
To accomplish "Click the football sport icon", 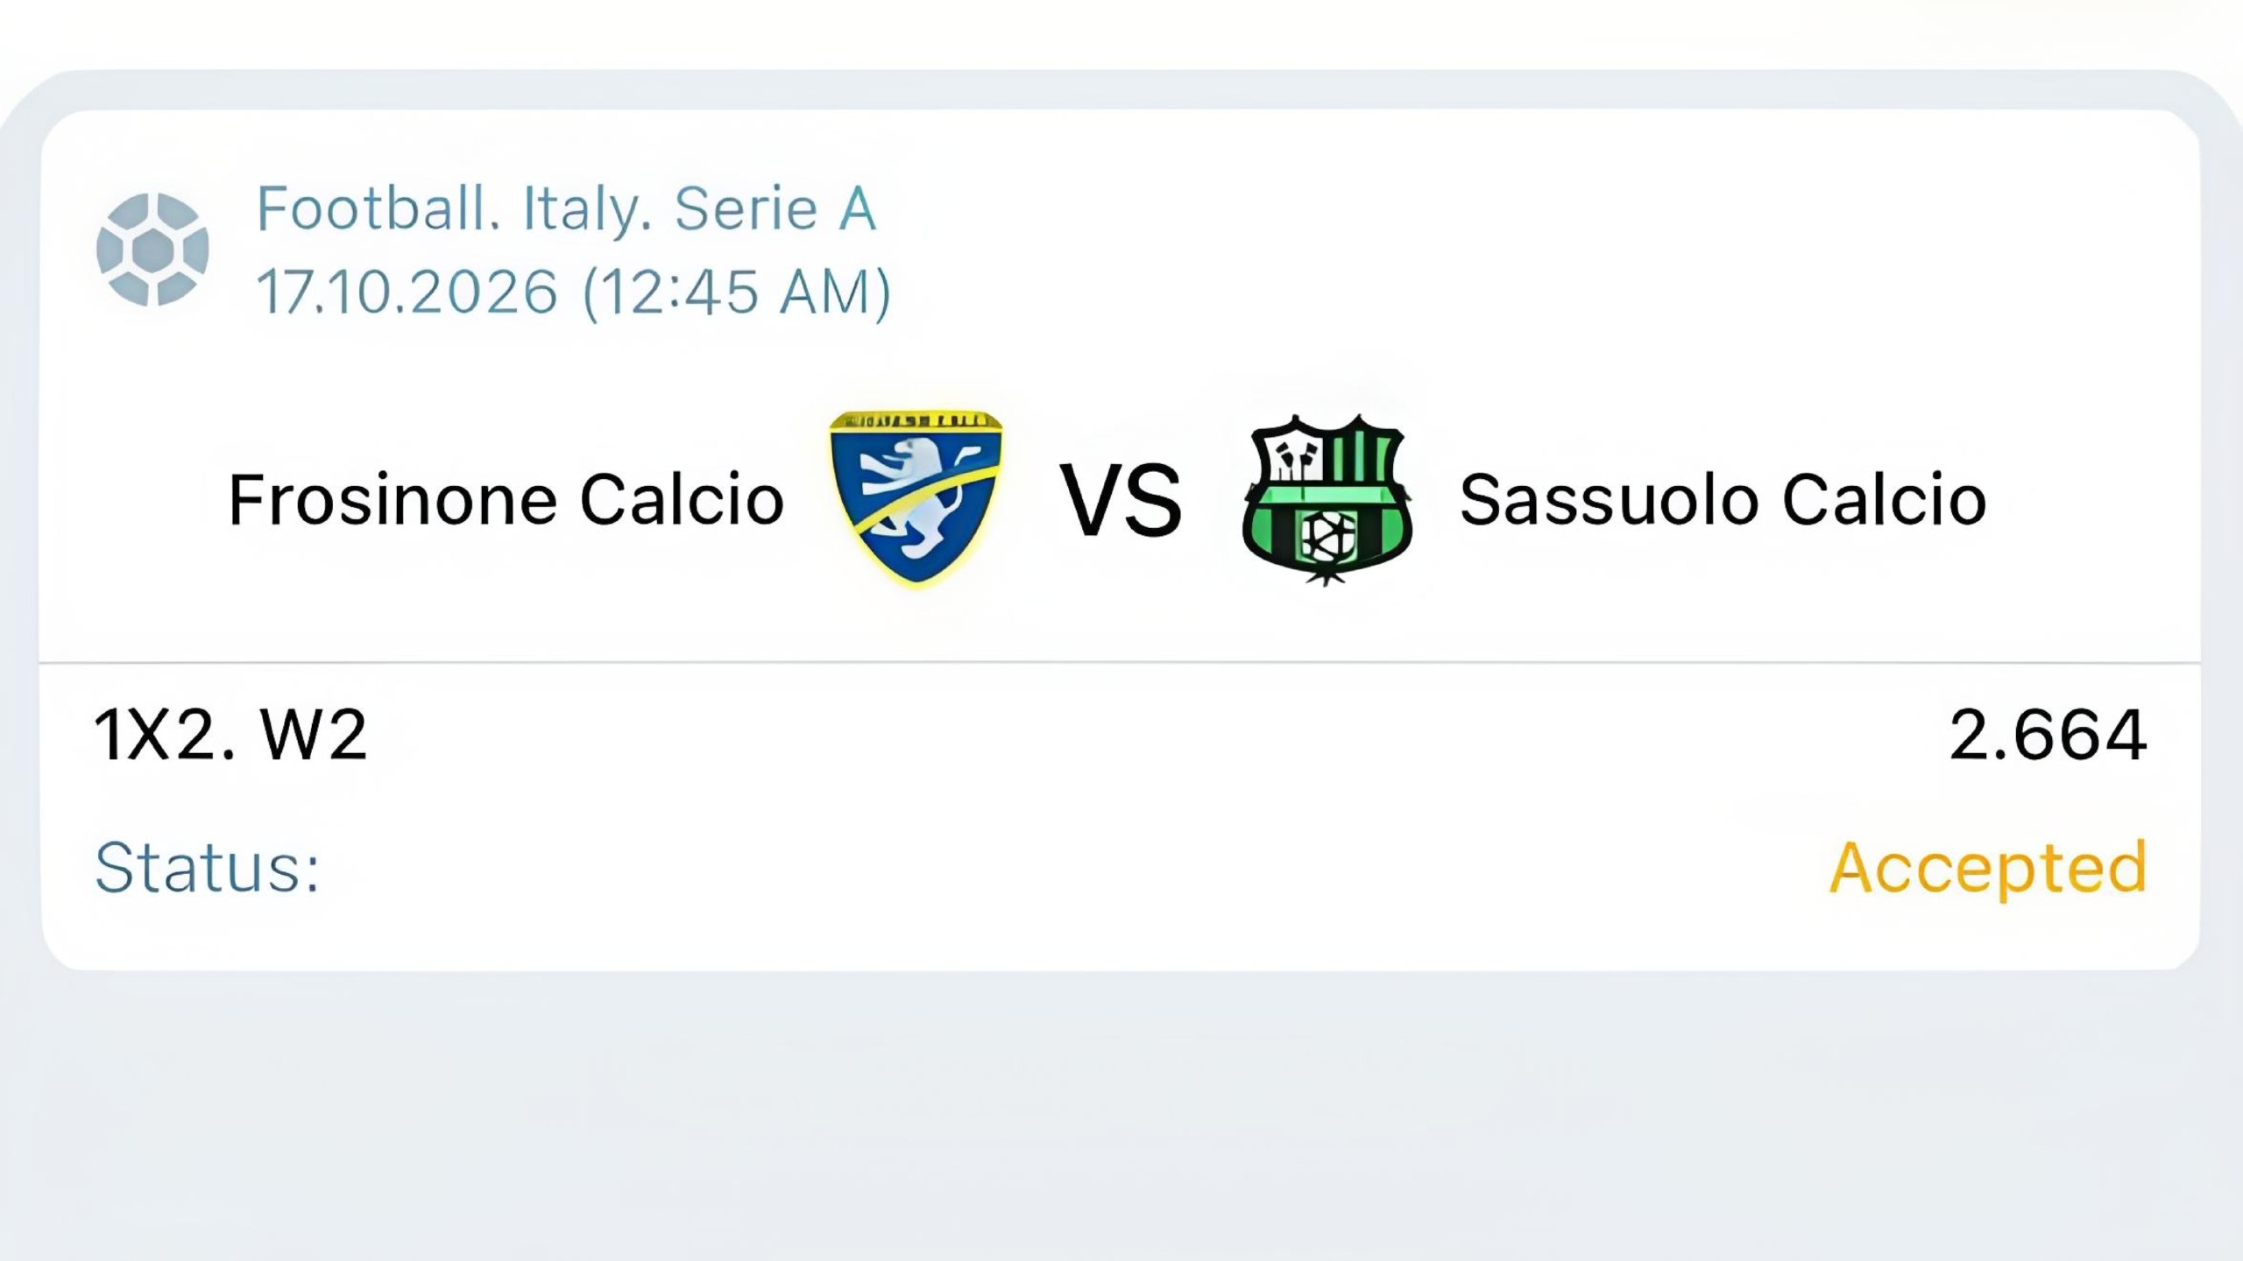I will (x=152, y=250).
